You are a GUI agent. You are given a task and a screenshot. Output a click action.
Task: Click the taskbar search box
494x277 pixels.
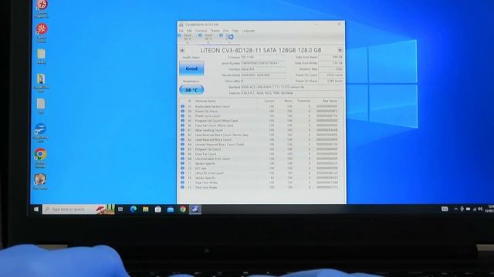coord(78,209)
